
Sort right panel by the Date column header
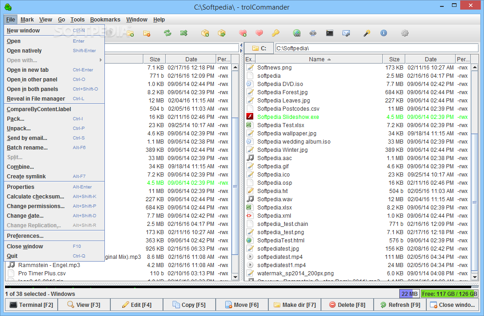click(x=430, y=59)
